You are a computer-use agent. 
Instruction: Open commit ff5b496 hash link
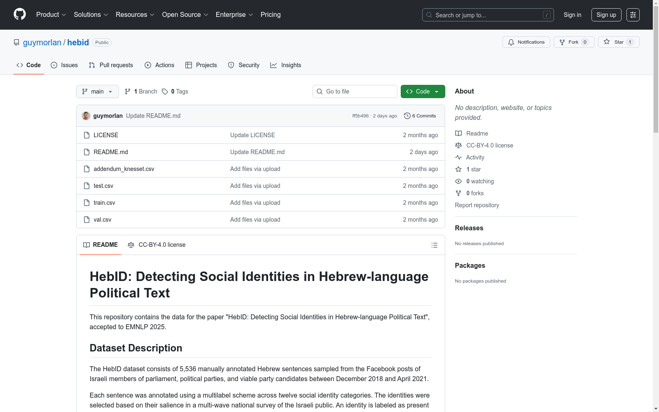coord(360,116)
